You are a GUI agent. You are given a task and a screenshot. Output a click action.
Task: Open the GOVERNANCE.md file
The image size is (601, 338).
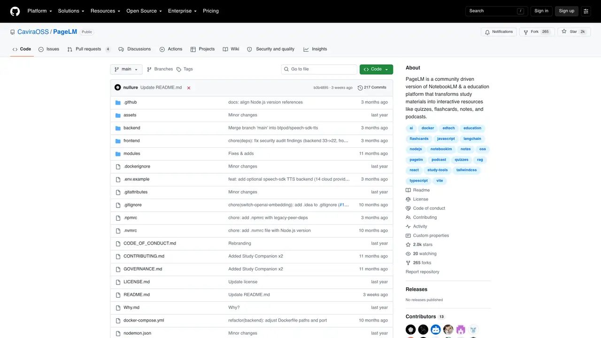(x=143, y=269)
